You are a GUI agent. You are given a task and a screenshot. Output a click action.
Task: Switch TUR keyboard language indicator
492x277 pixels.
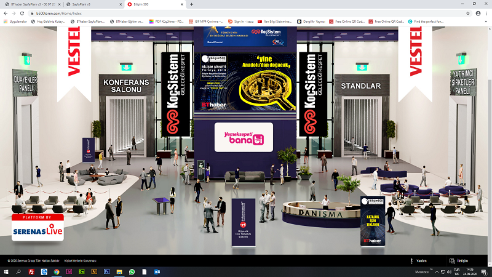(456, 272)
